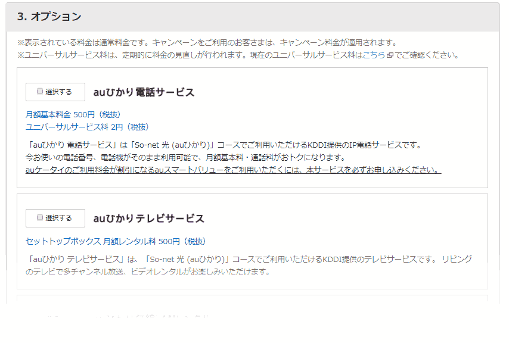Click the external-link icon after こちら
The image size is (509, 343).
pyautogui.click(x=390, y=55)
